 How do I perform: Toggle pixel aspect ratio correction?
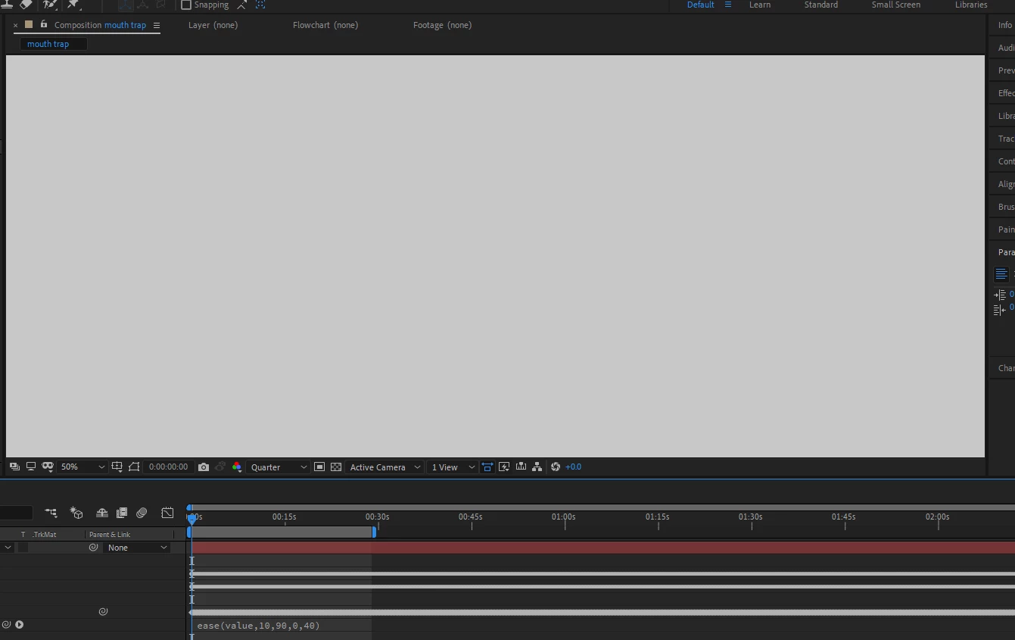click(x=487, y=467)
